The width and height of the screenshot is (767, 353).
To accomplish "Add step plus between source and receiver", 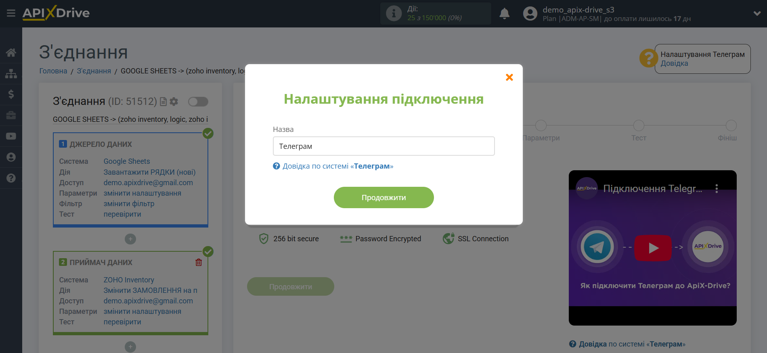I will coord(130,239).
